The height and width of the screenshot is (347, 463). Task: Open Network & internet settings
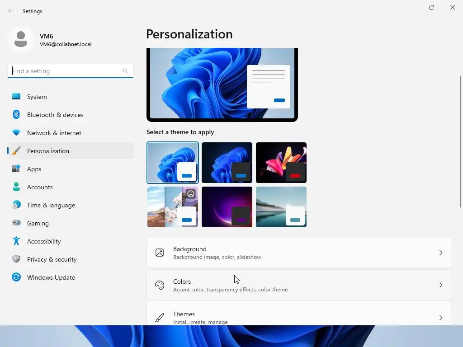pyautogui.click(x=71, y=133)
